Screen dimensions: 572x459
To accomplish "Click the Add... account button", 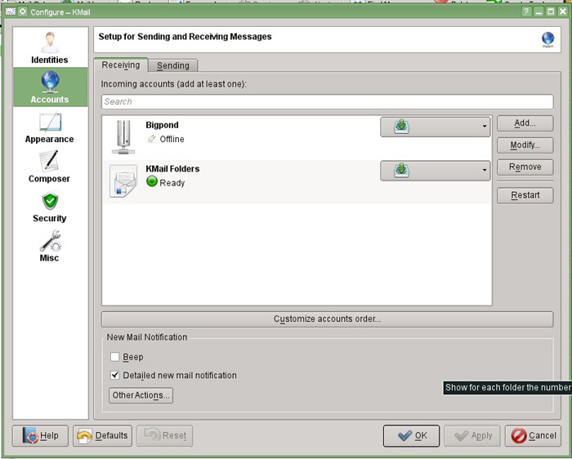I will (x=525, y=123).
